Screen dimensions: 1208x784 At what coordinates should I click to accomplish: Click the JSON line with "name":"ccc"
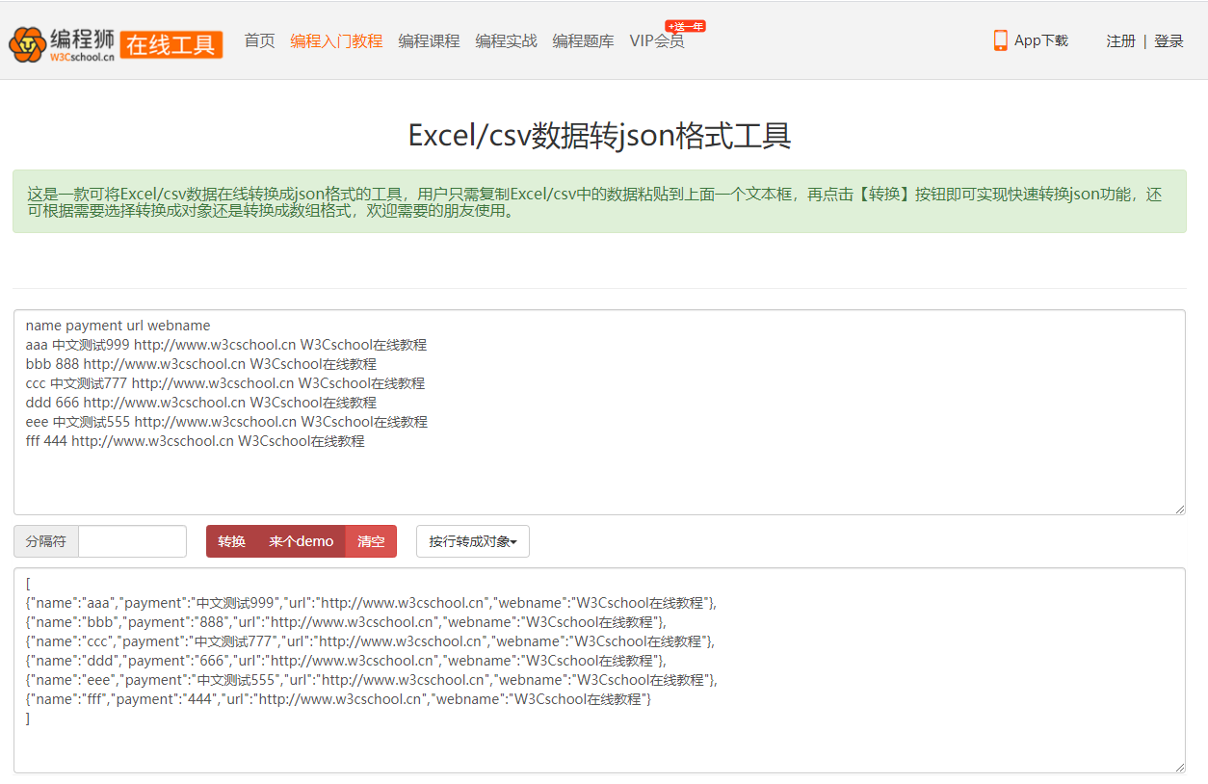(x=371, y=641)
